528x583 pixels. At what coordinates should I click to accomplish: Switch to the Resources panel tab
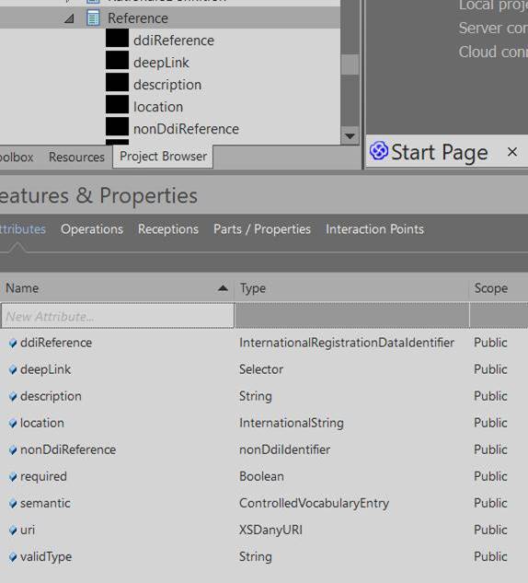tap(76, 157)
